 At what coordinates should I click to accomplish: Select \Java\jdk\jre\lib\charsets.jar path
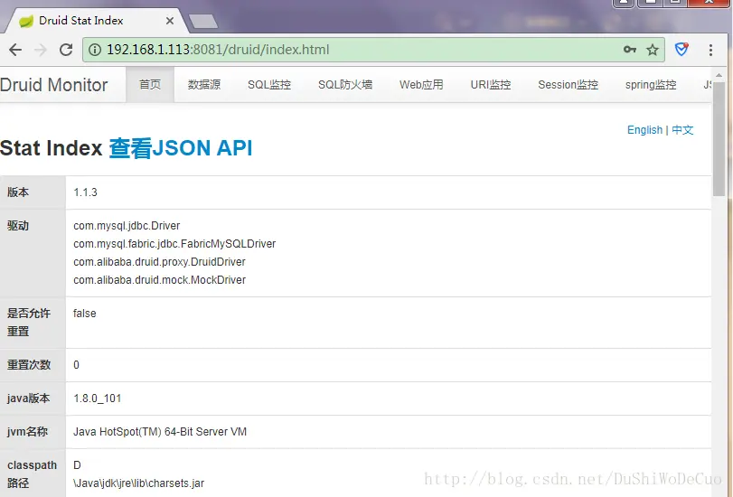138,483
